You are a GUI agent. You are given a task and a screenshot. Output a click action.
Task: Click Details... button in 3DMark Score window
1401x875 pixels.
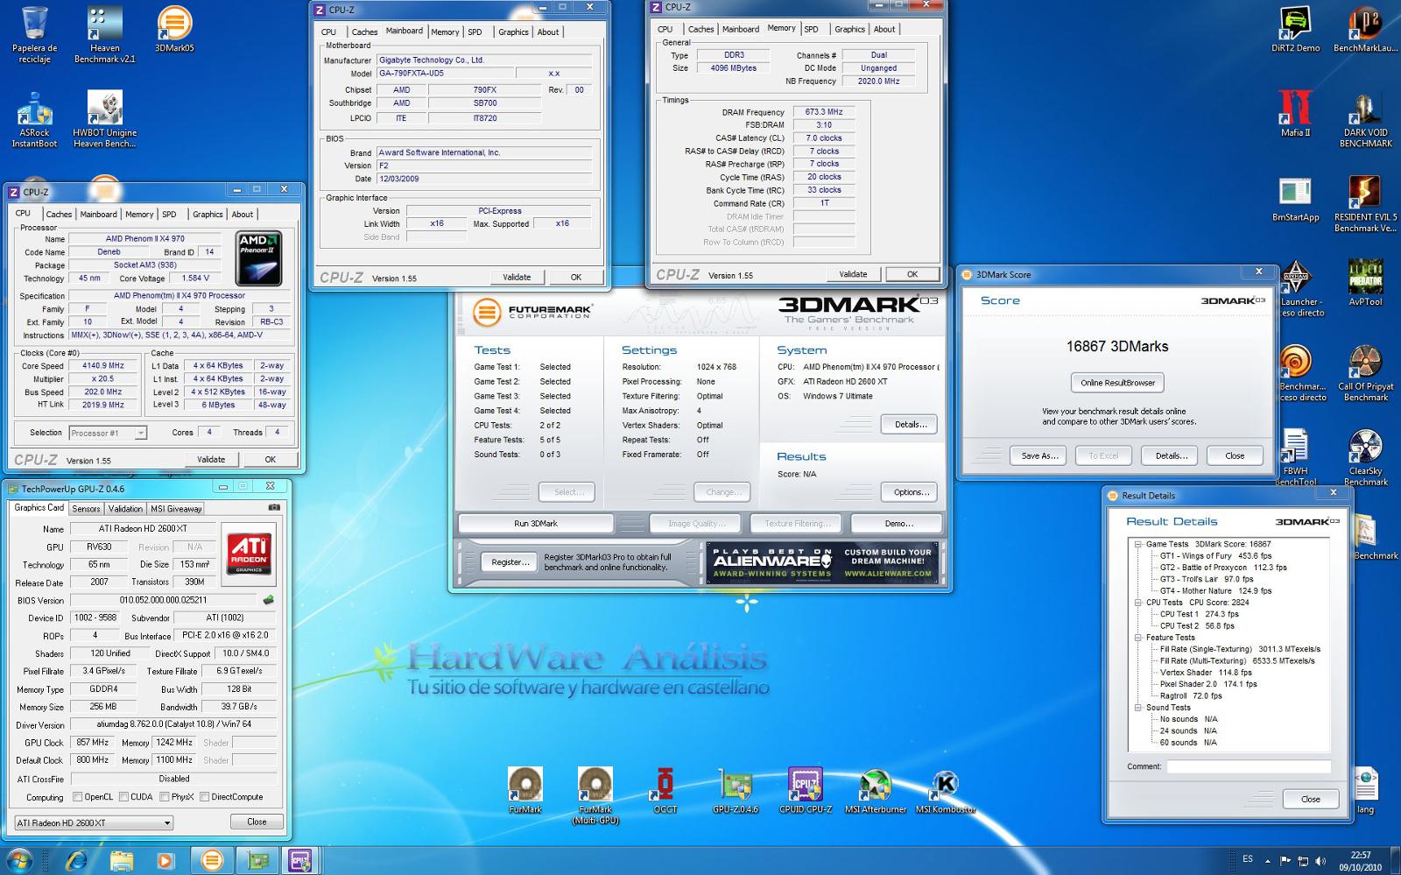(x=1171, y=455)
